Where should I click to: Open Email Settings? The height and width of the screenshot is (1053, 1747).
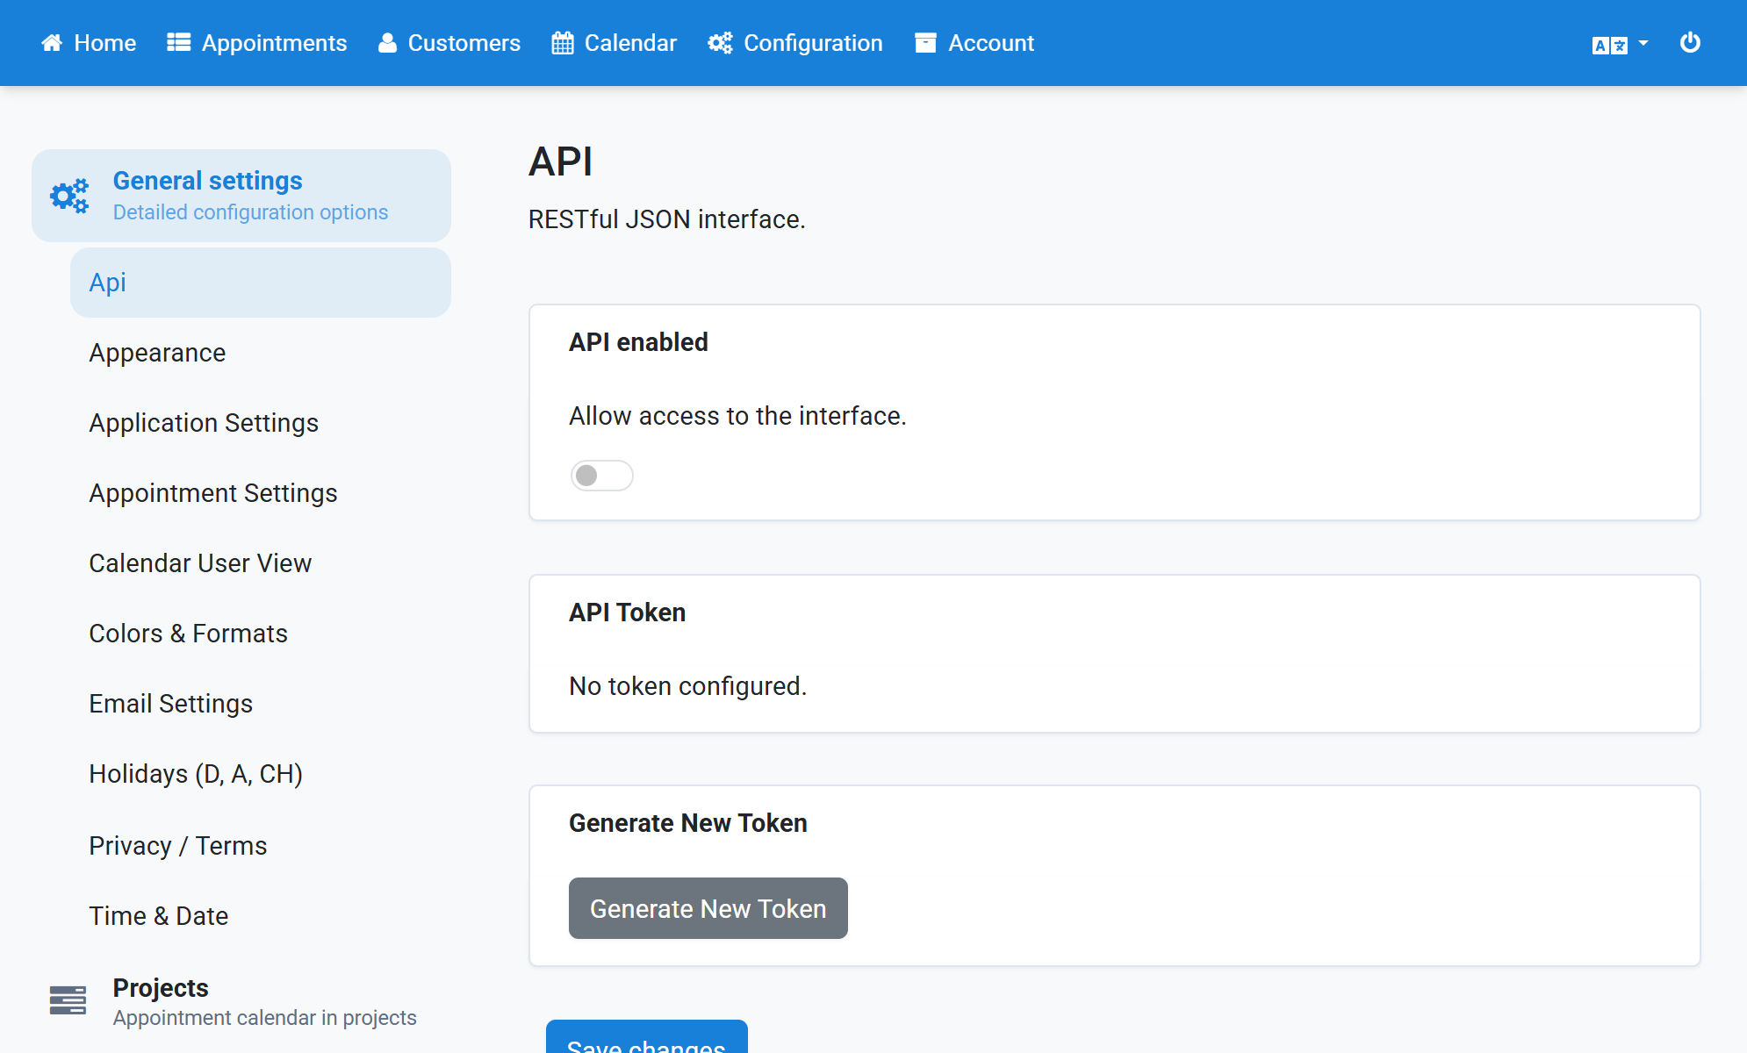[261, 704]
